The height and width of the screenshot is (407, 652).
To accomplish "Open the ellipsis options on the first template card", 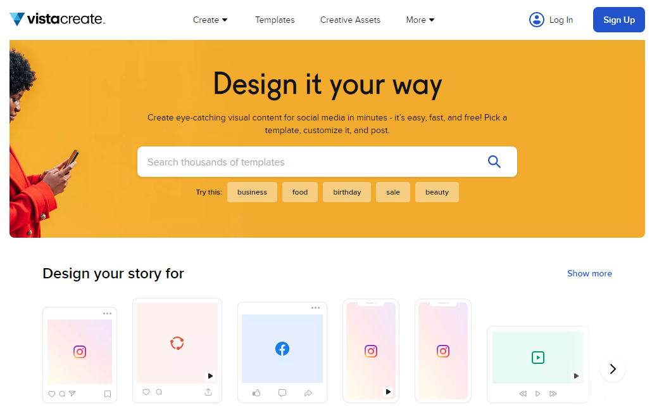I will (x=107, y=313).
